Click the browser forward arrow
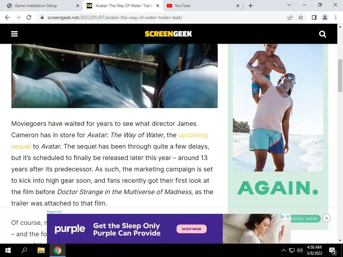 point(18,17)
